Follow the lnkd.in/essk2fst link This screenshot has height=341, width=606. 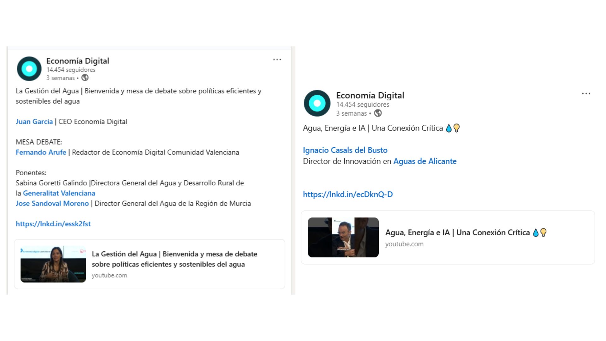(53, 224)
